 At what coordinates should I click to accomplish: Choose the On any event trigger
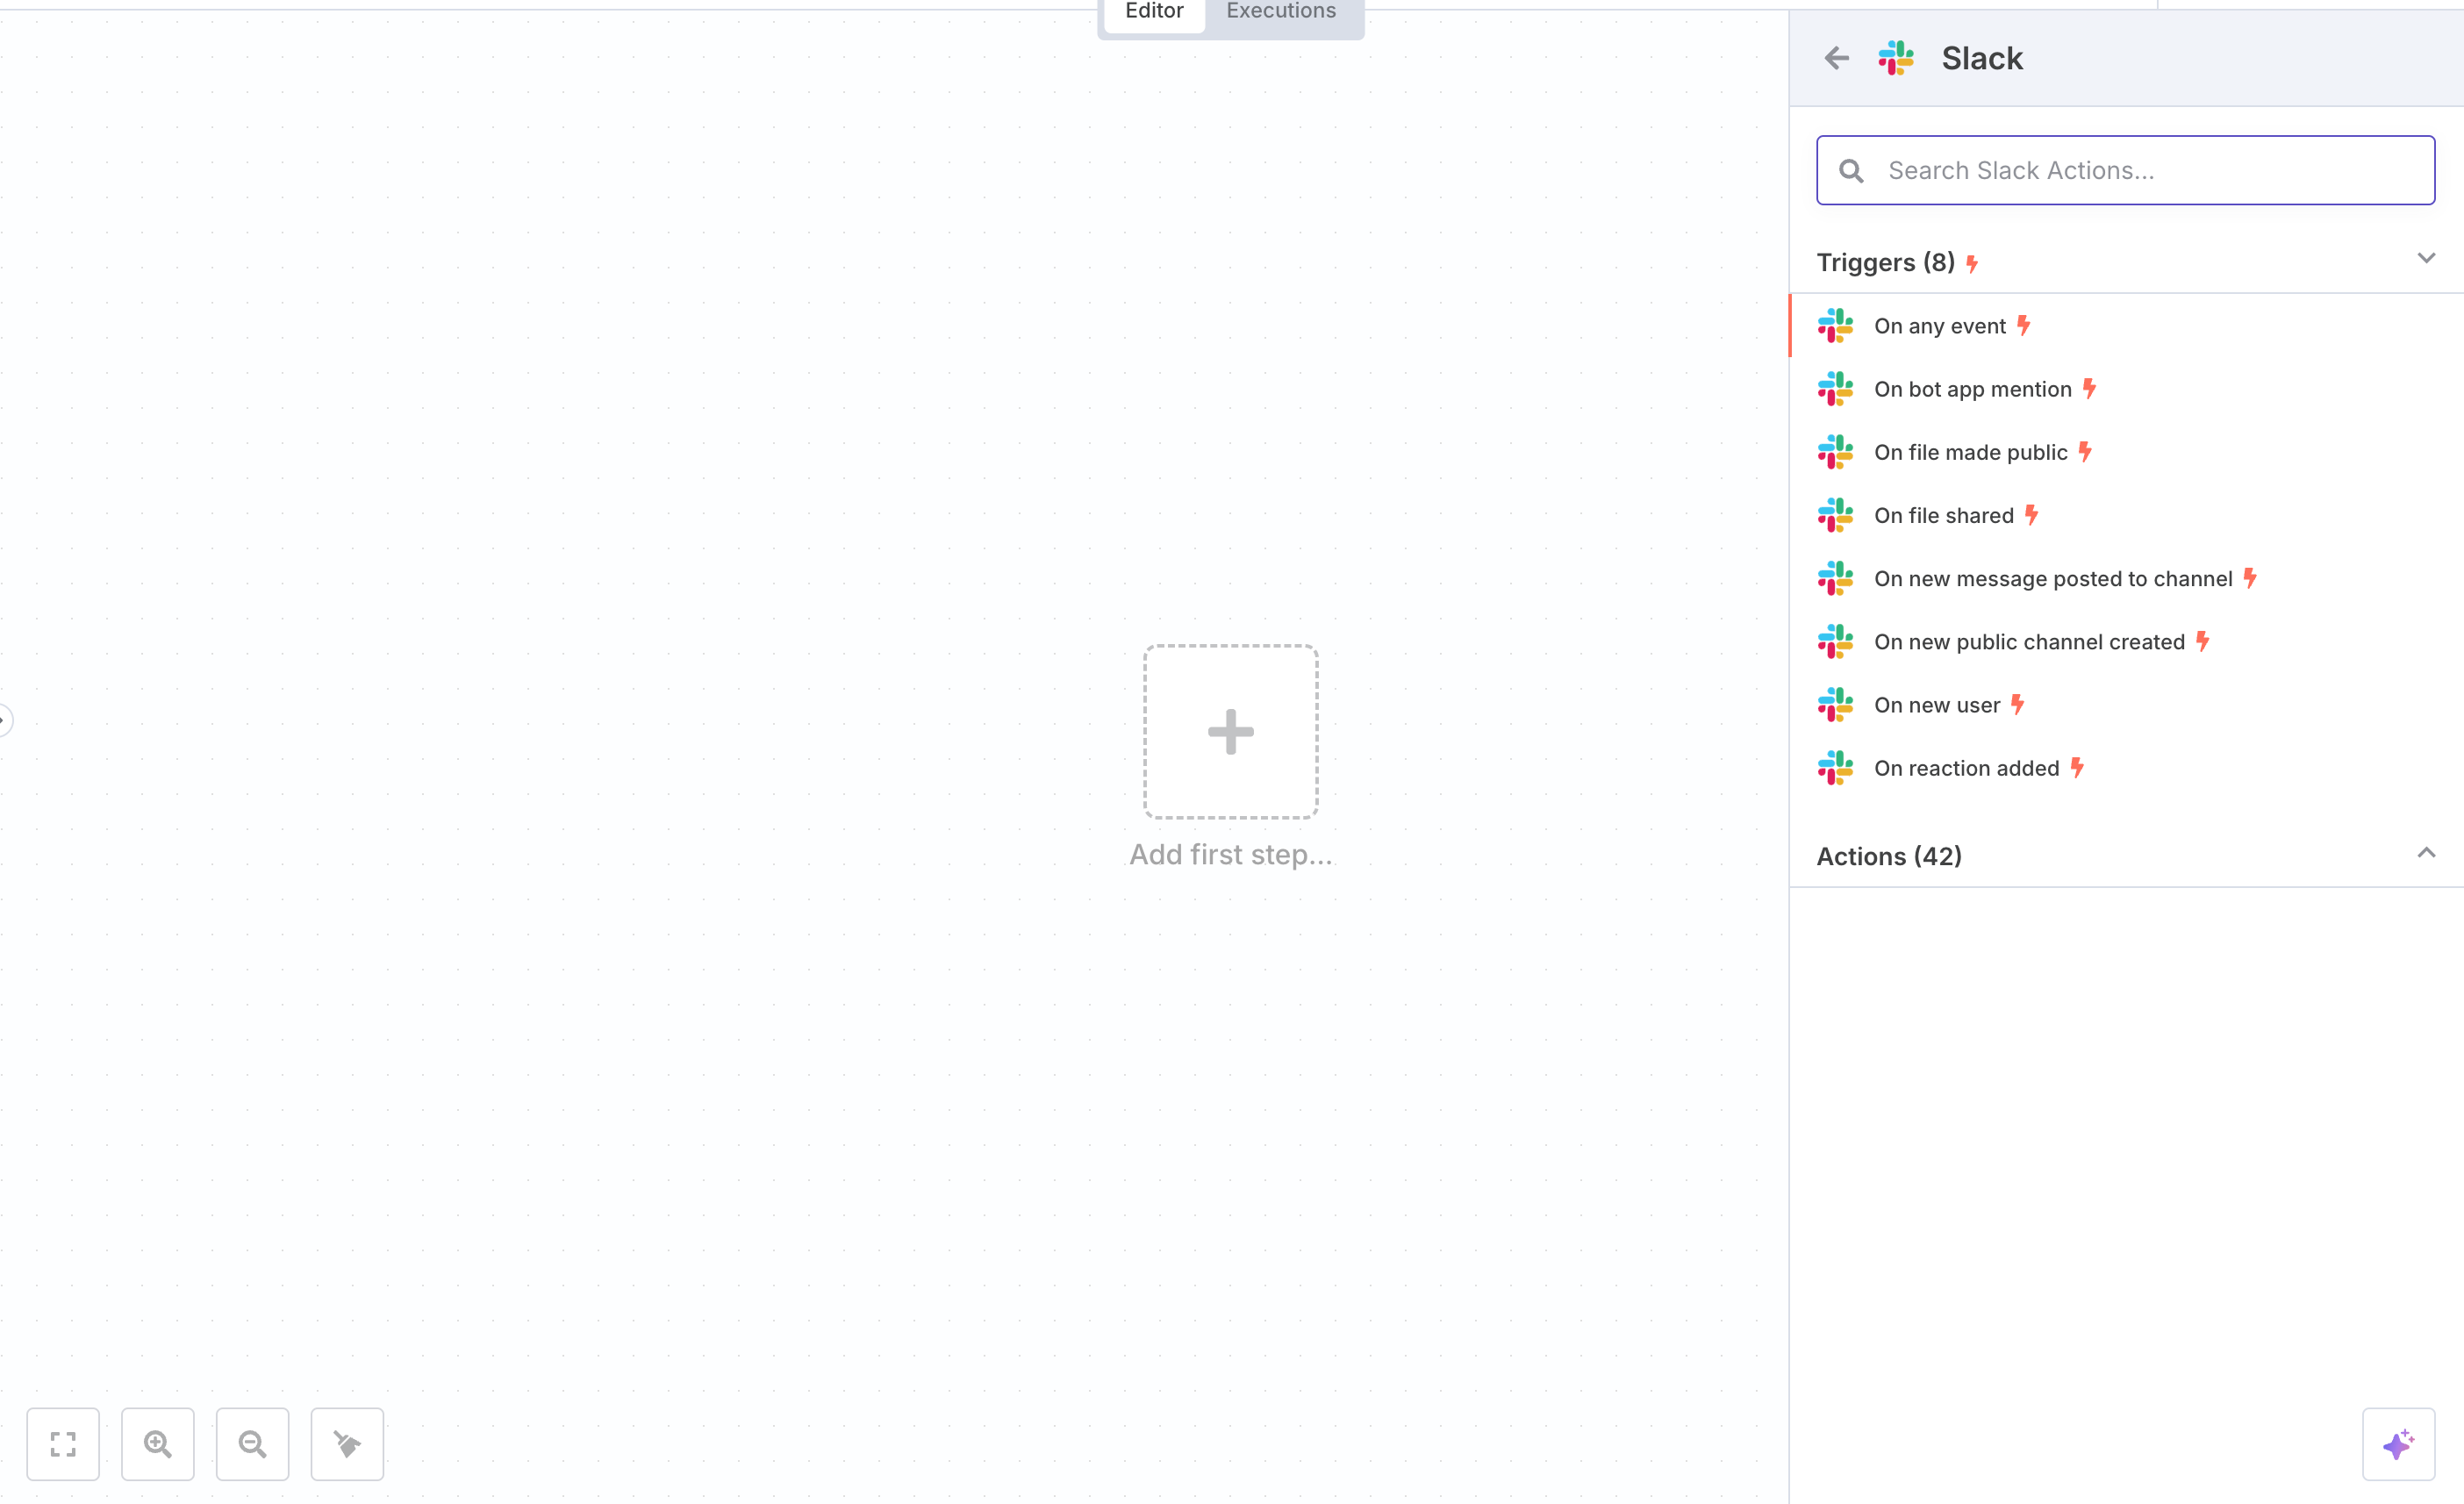coord(1939,326)
